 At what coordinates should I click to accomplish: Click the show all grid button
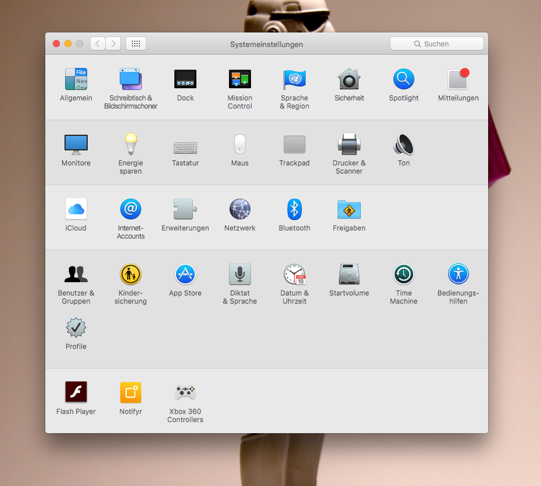coord(136,44)
